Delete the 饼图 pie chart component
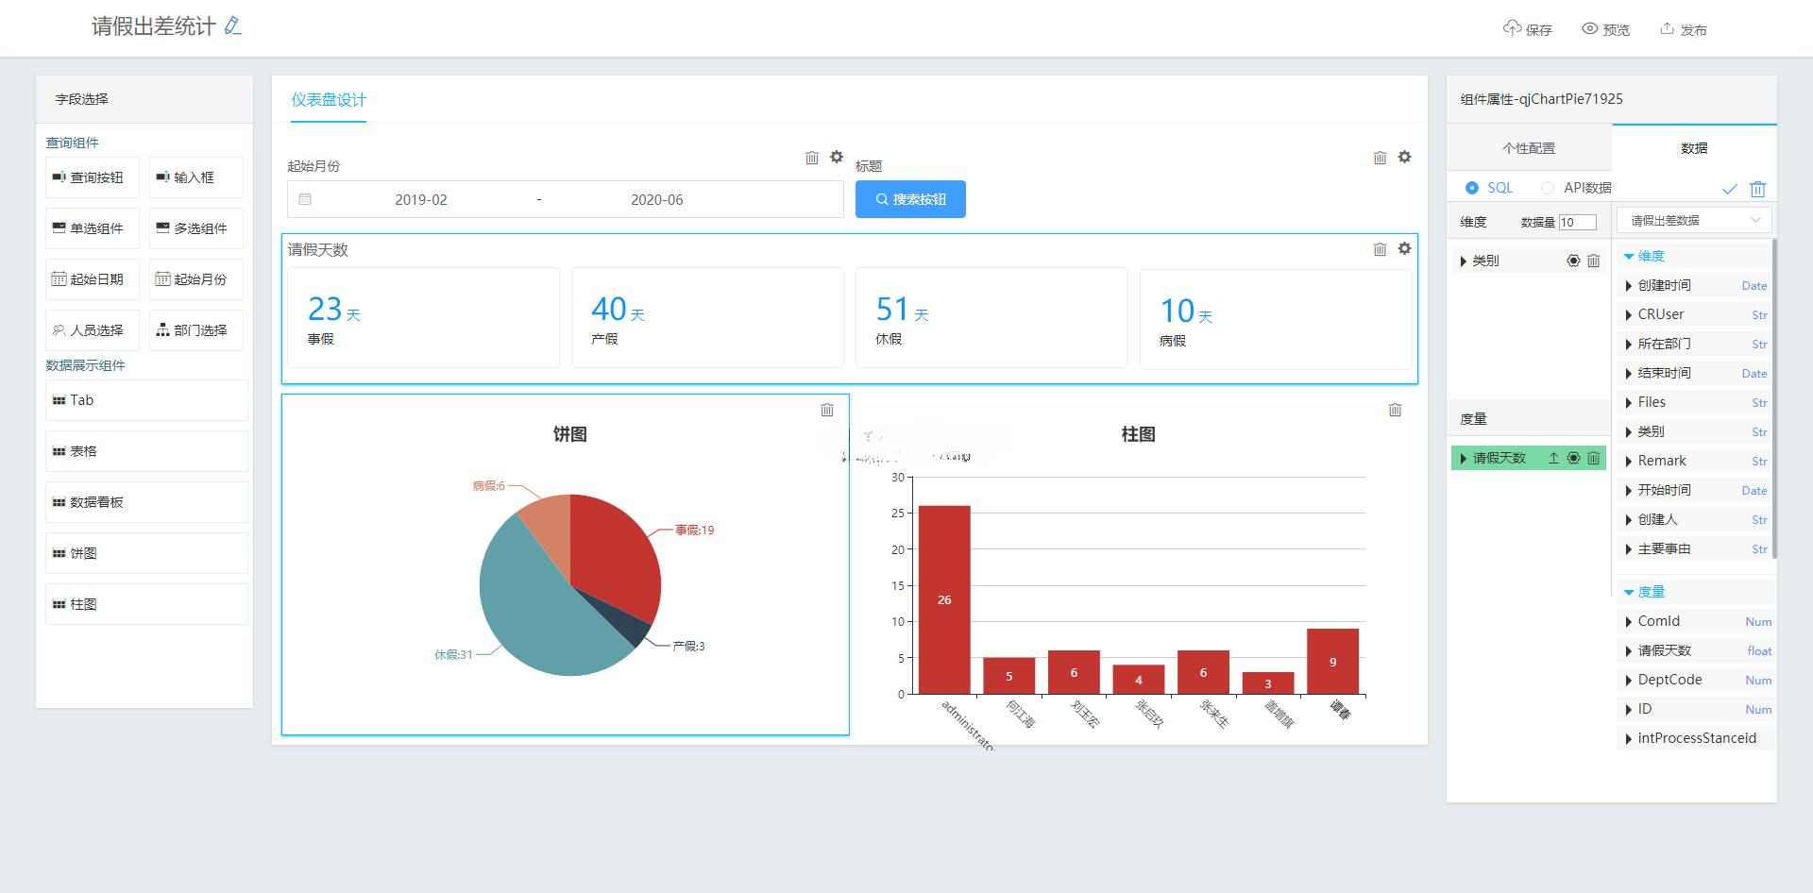This screenshot has height=893, width=1813. point(827,410)
